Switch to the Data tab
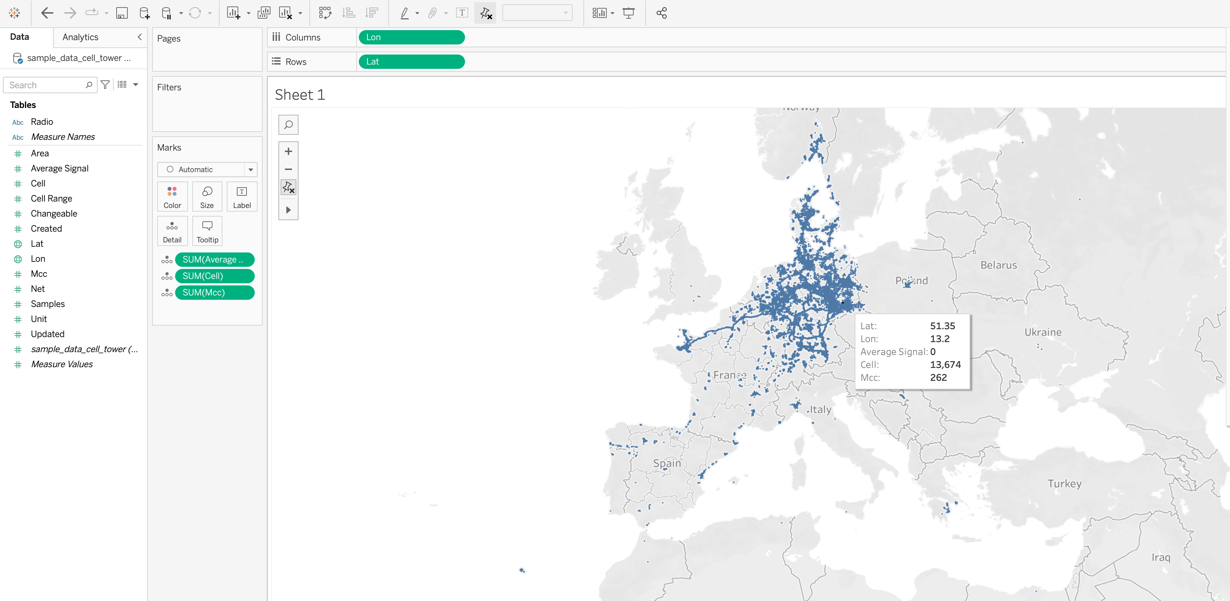Image resolution: width=1230 pixels, height=601 pixels. click(x=20, y=37)
